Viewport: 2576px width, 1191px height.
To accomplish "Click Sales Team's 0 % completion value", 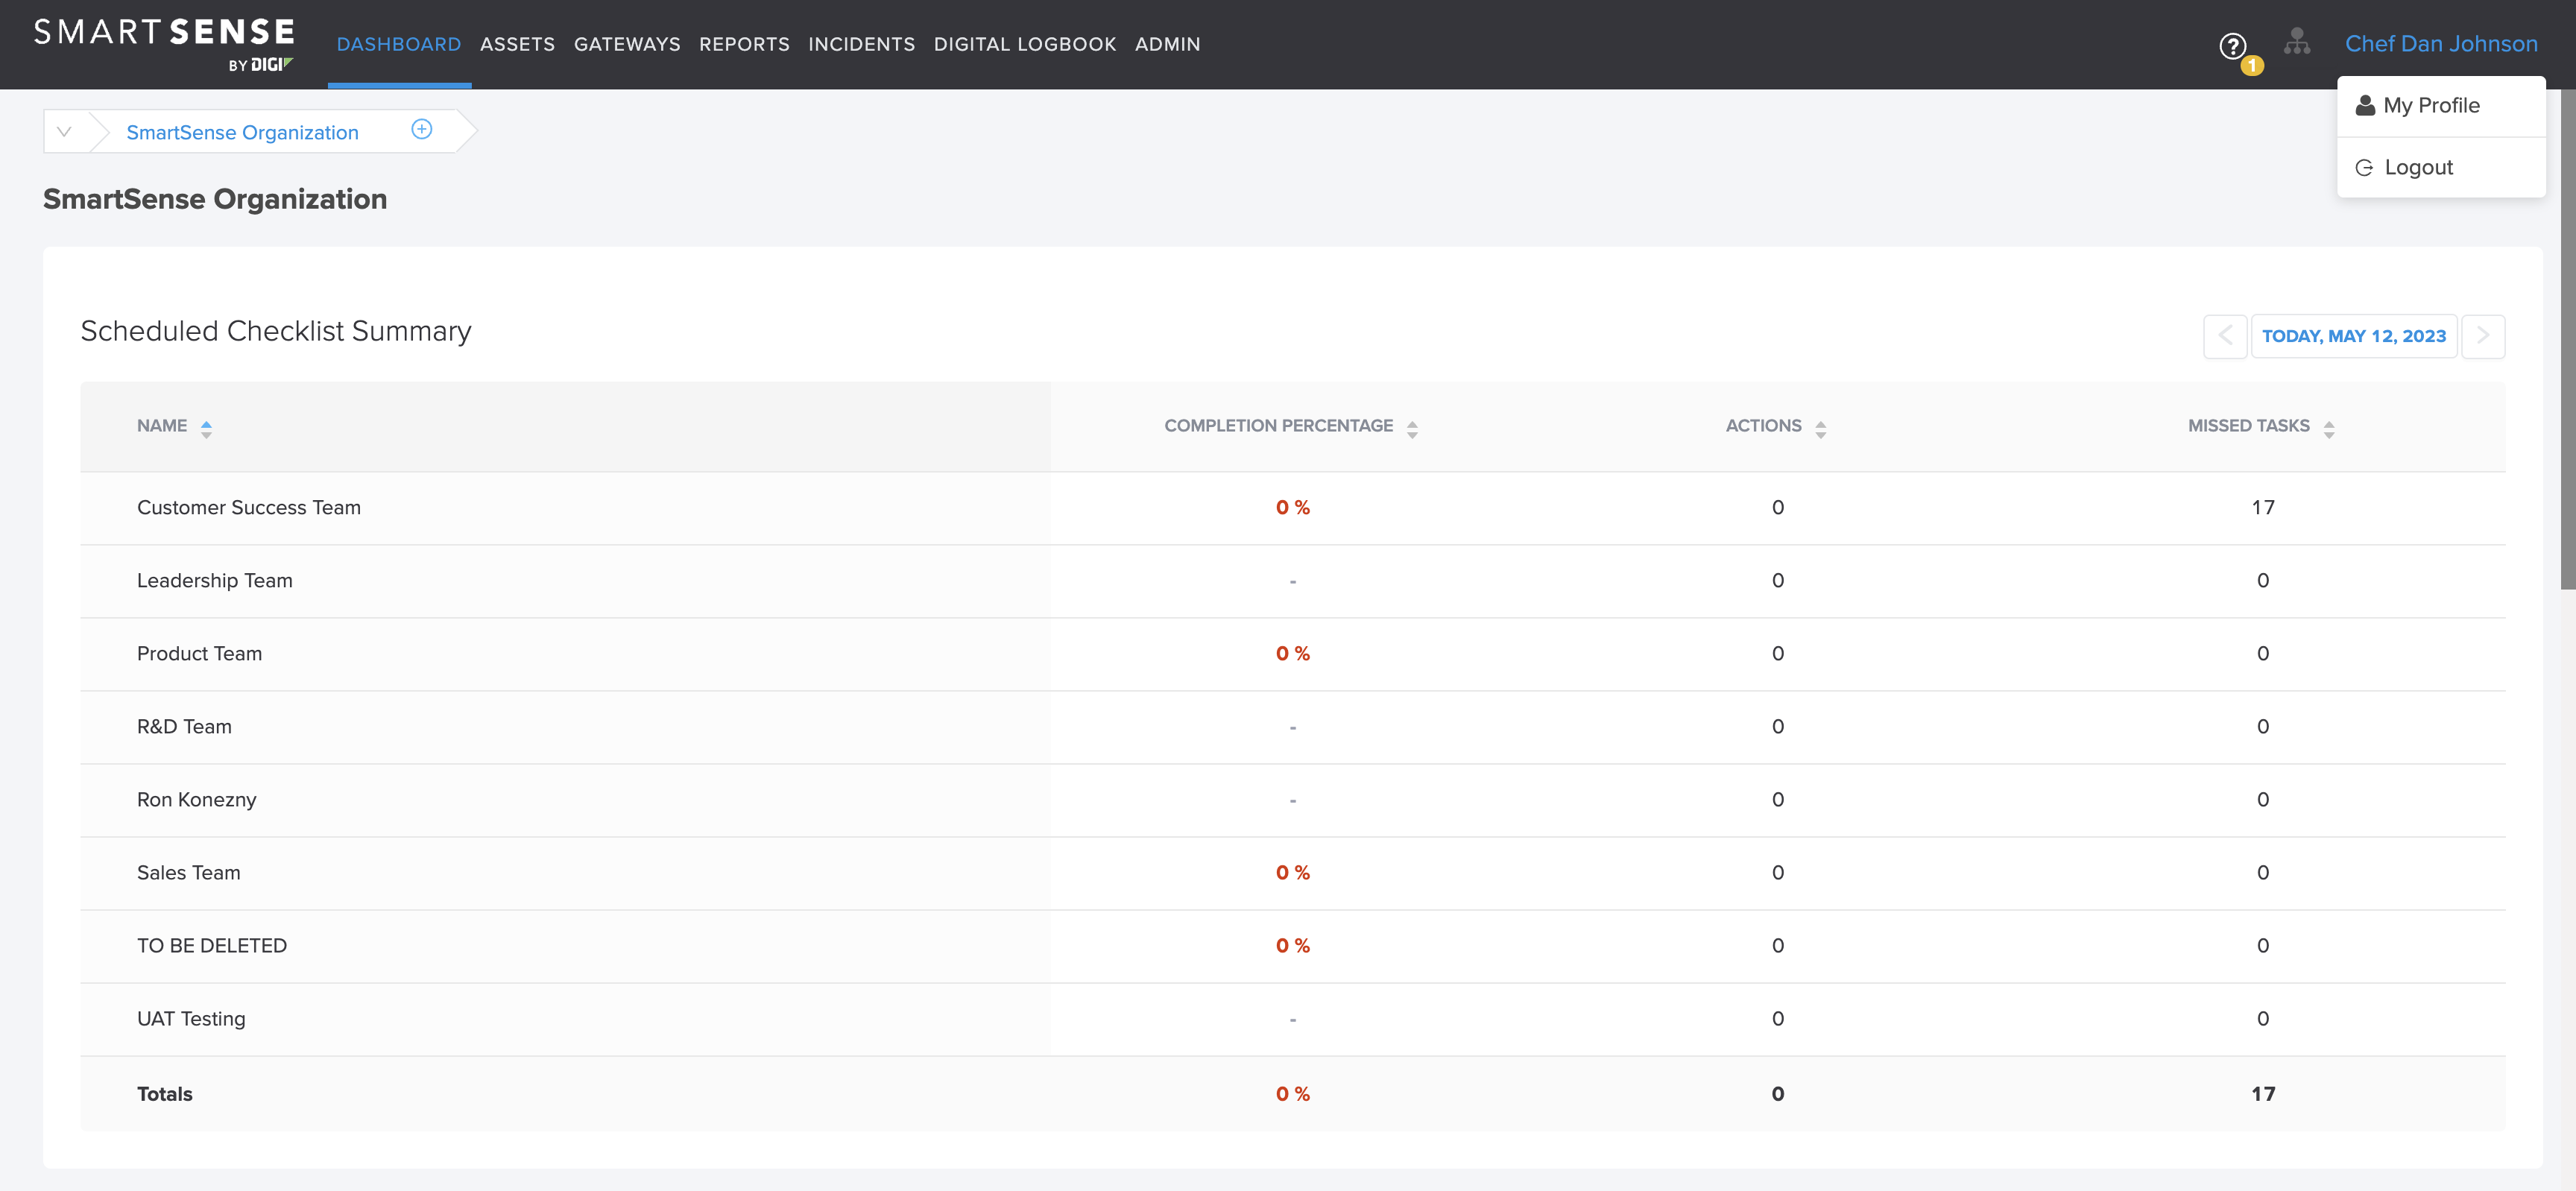I will coord(1292,872).
